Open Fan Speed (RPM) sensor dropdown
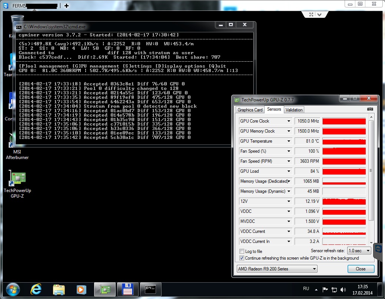The width and height of the screenshot is (385, 299). 289,161
